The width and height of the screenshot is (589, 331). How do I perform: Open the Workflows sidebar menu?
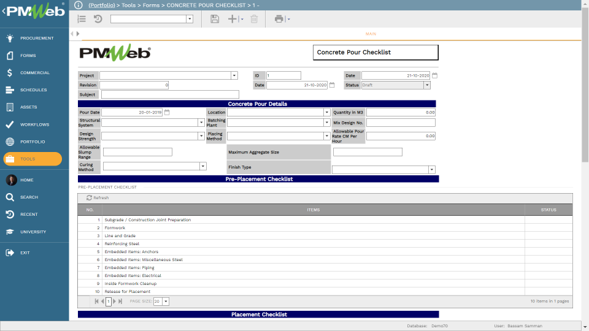pos(34,124)
